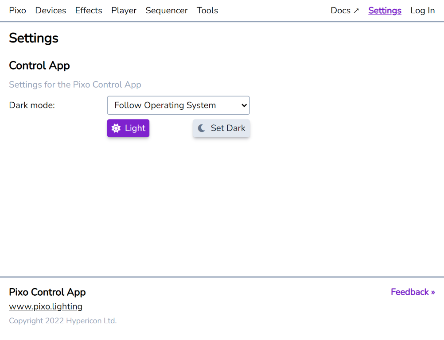Click the Feedback link in the footer
This screenshot has height=340, width=444.
coord(413,292)
